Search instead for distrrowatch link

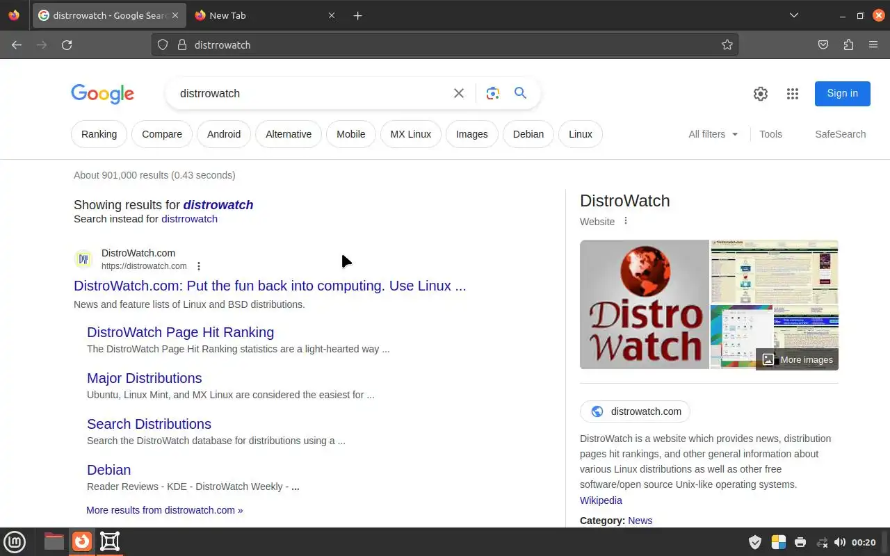(x=189, y=219)
